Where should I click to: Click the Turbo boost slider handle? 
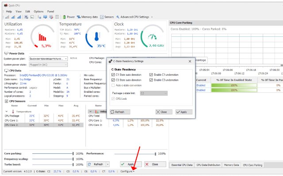pos(73,164)
